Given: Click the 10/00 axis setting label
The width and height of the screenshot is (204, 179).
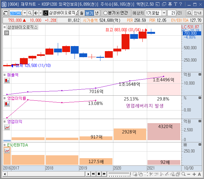Looking at the screenshot, I should [189, 168].
